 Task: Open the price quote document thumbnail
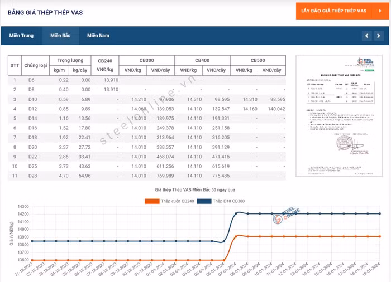339,116
